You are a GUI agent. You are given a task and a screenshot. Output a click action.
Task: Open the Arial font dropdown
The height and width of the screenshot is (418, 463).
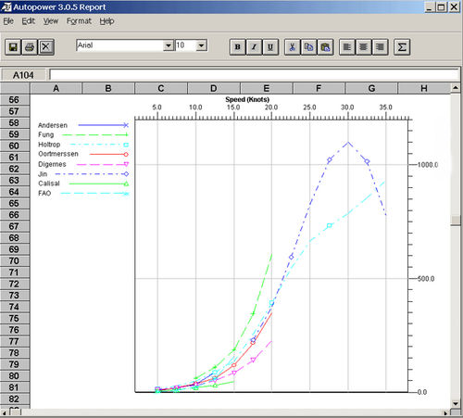[x=169, y=45]
